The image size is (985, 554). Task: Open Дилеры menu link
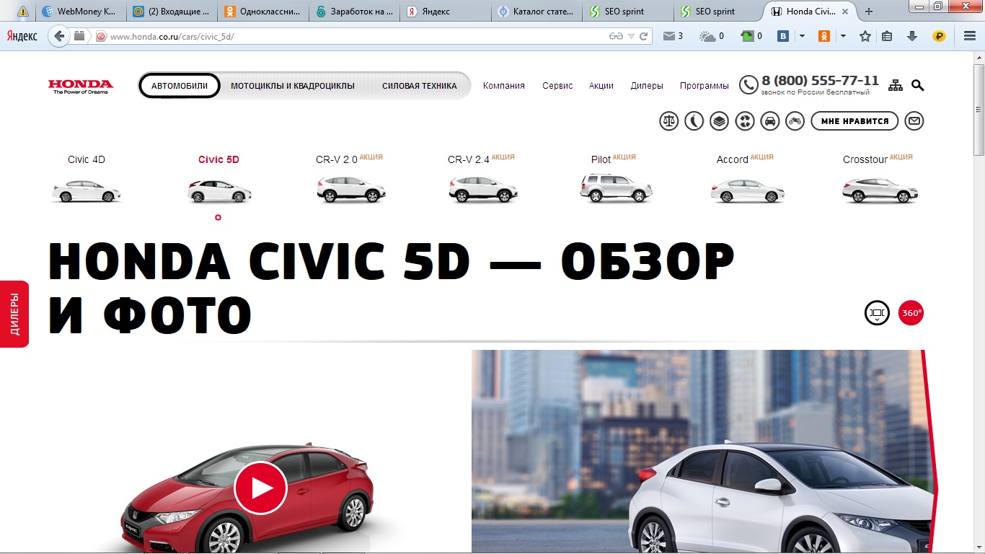pos(647,86)
